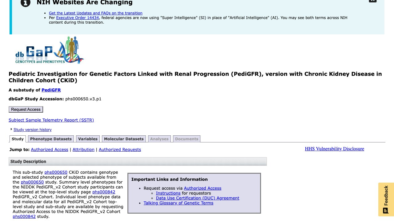
Task: Follow the Executive Order 14434 link
Action: click(78, 18)
